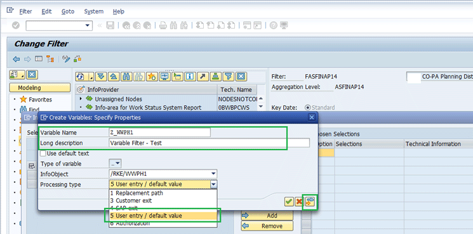Open the Help menu
Viewport: 473px width, 234px height.
point(119,11)
